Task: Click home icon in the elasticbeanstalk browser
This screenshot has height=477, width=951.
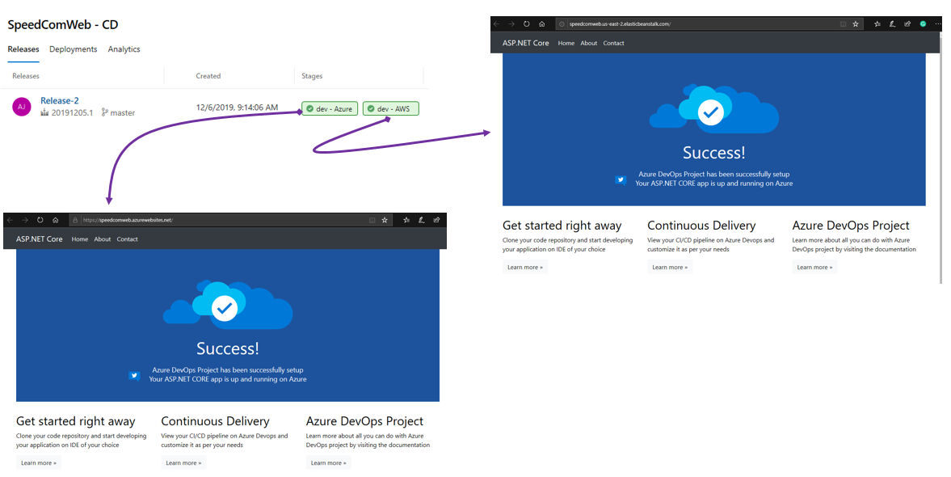Action: click(542, 24)
